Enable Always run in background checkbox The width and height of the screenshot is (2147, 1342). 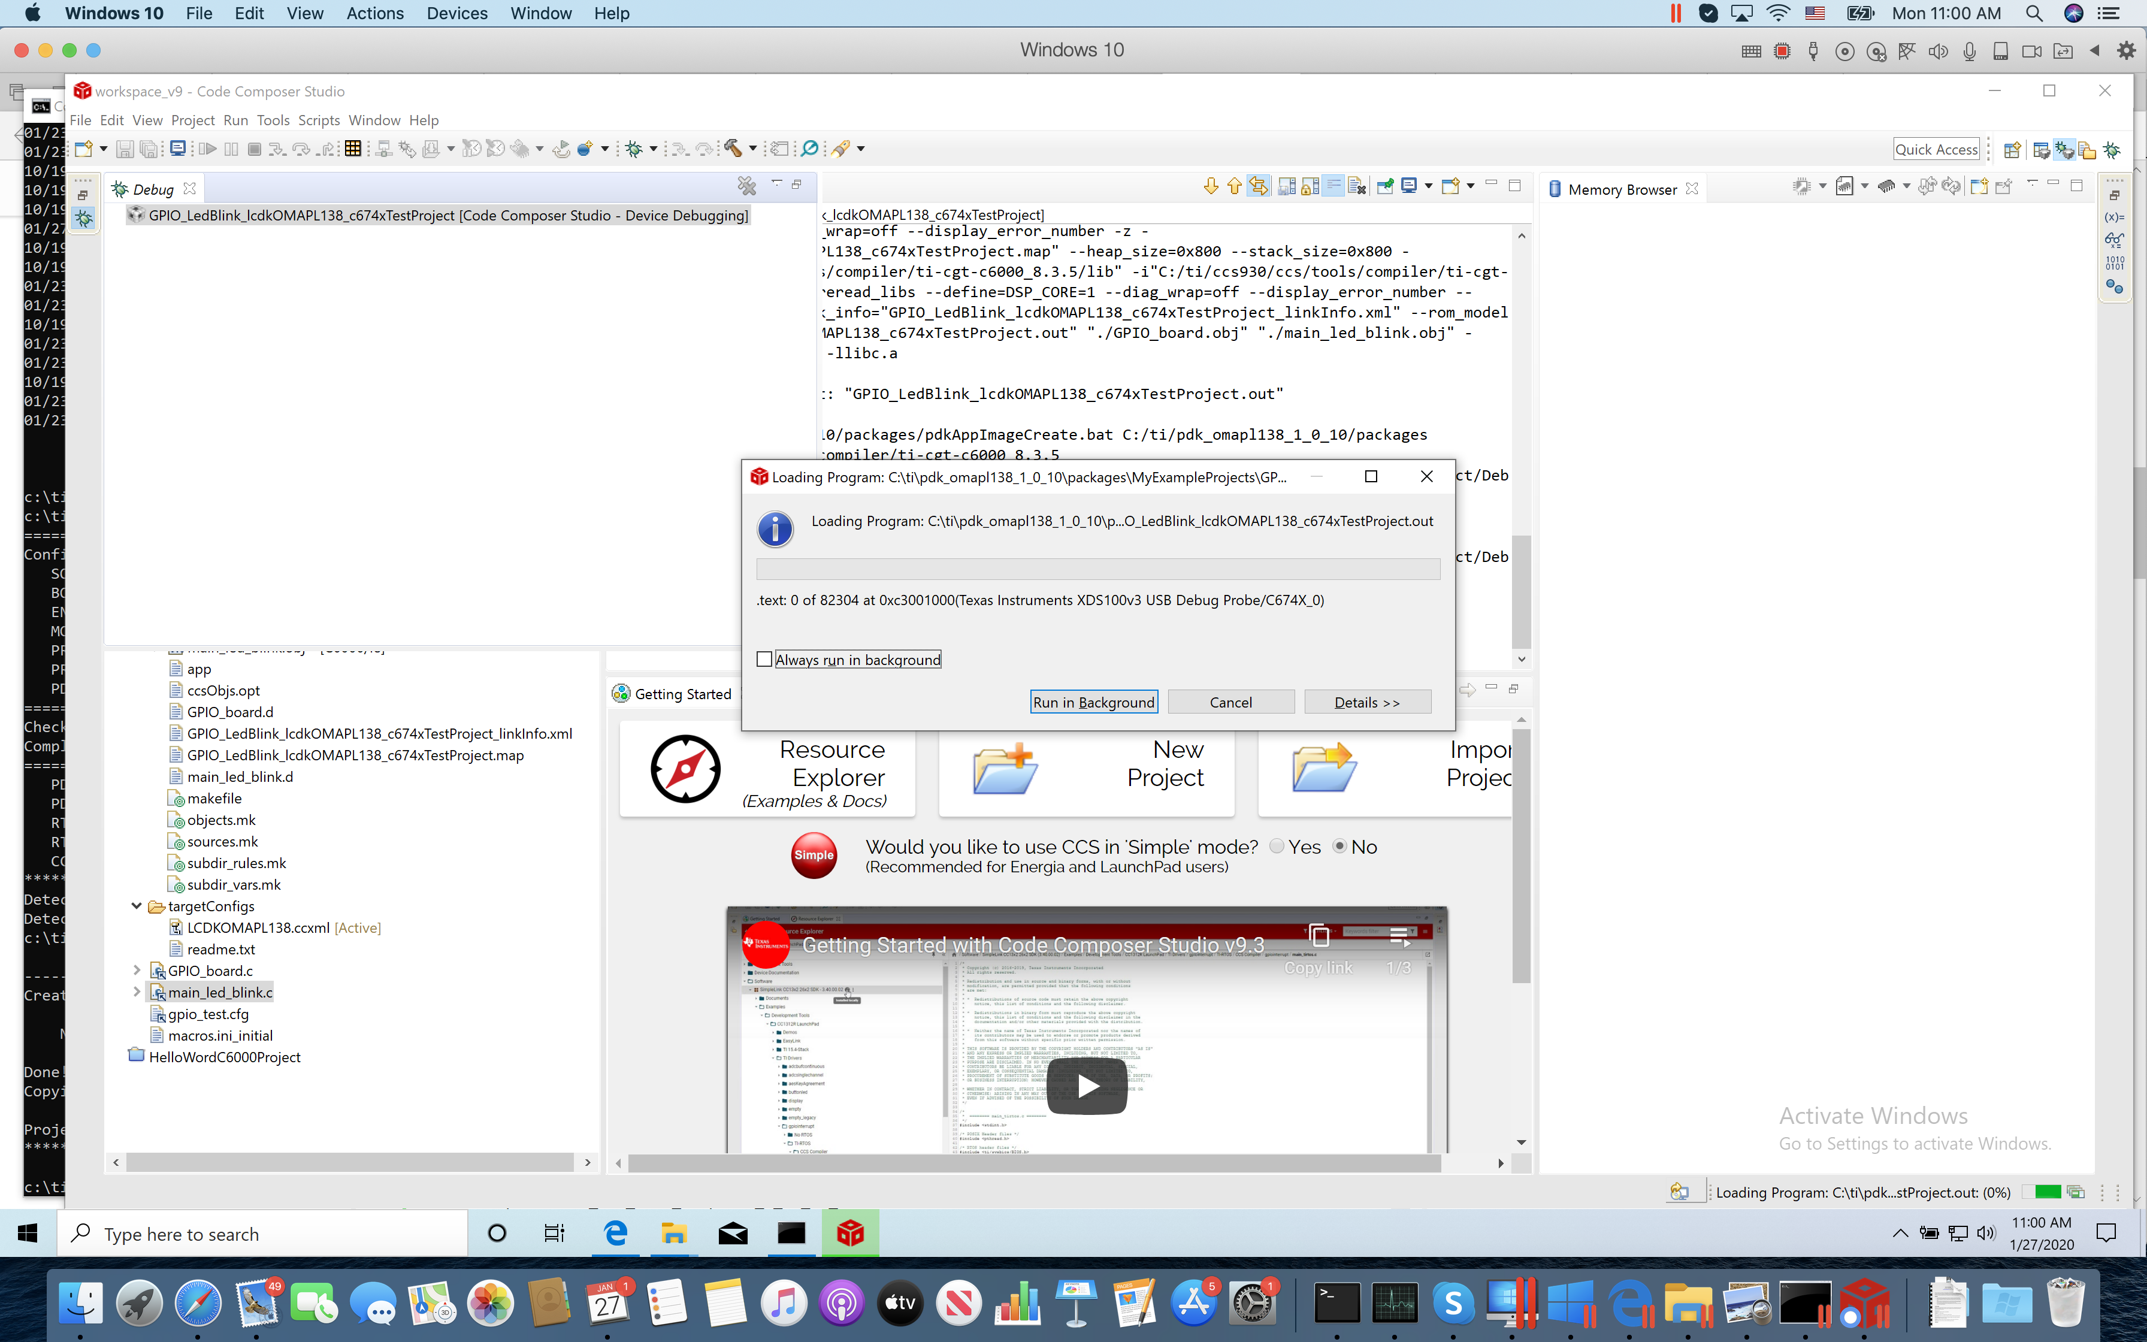[x=765, y=660]
